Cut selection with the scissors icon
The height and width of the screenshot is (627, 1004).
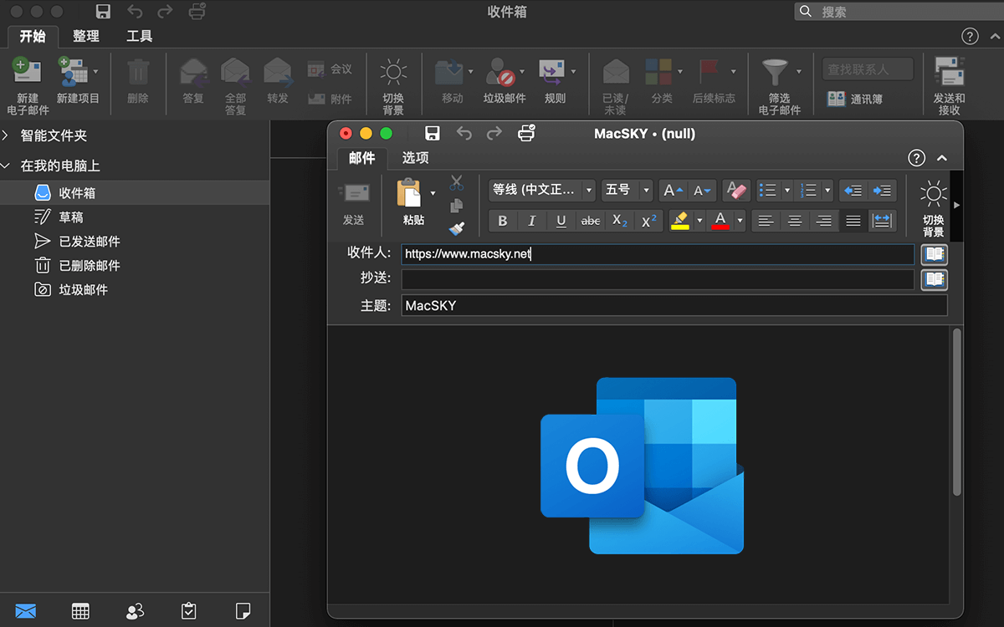click(456, 182)
